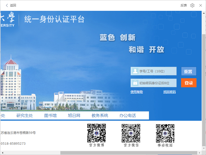
Task: Select 办公电话 in the navigation bar
Action: tap(128, 116)
